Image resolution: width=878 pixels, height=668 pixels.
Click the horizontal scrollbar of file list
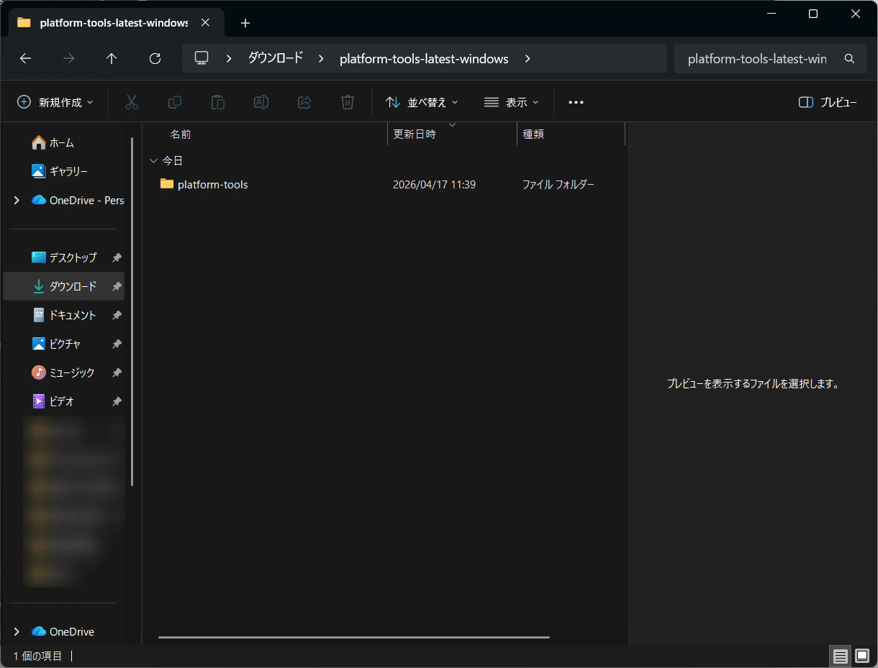(353, 637)
